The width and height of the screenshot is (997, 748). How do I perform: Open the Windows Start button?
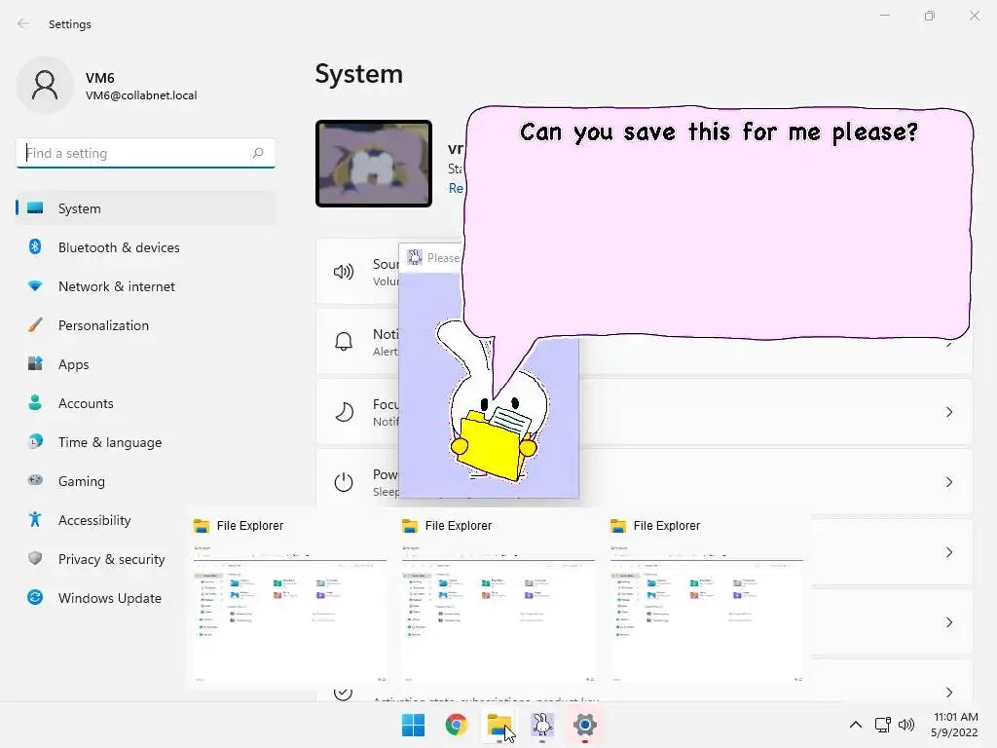tap(413, 725)
